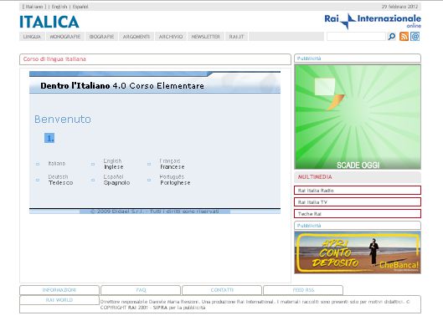This screenshot has height=331, width=443.
Task: Choose Português Portoghese course language
Action: pos(174,180)
